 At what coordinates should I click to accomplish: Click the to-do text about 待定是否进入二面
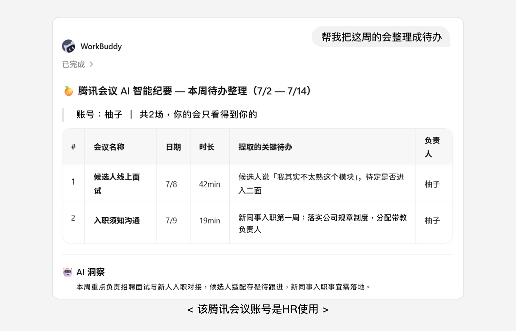[x=321, y=184]
